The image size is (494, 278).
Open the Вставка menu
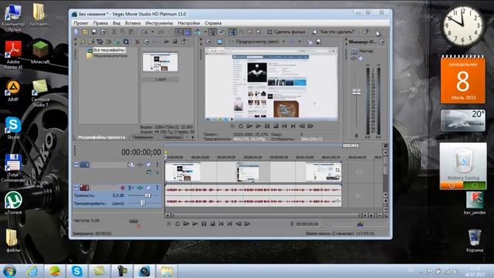click(133, 23)
